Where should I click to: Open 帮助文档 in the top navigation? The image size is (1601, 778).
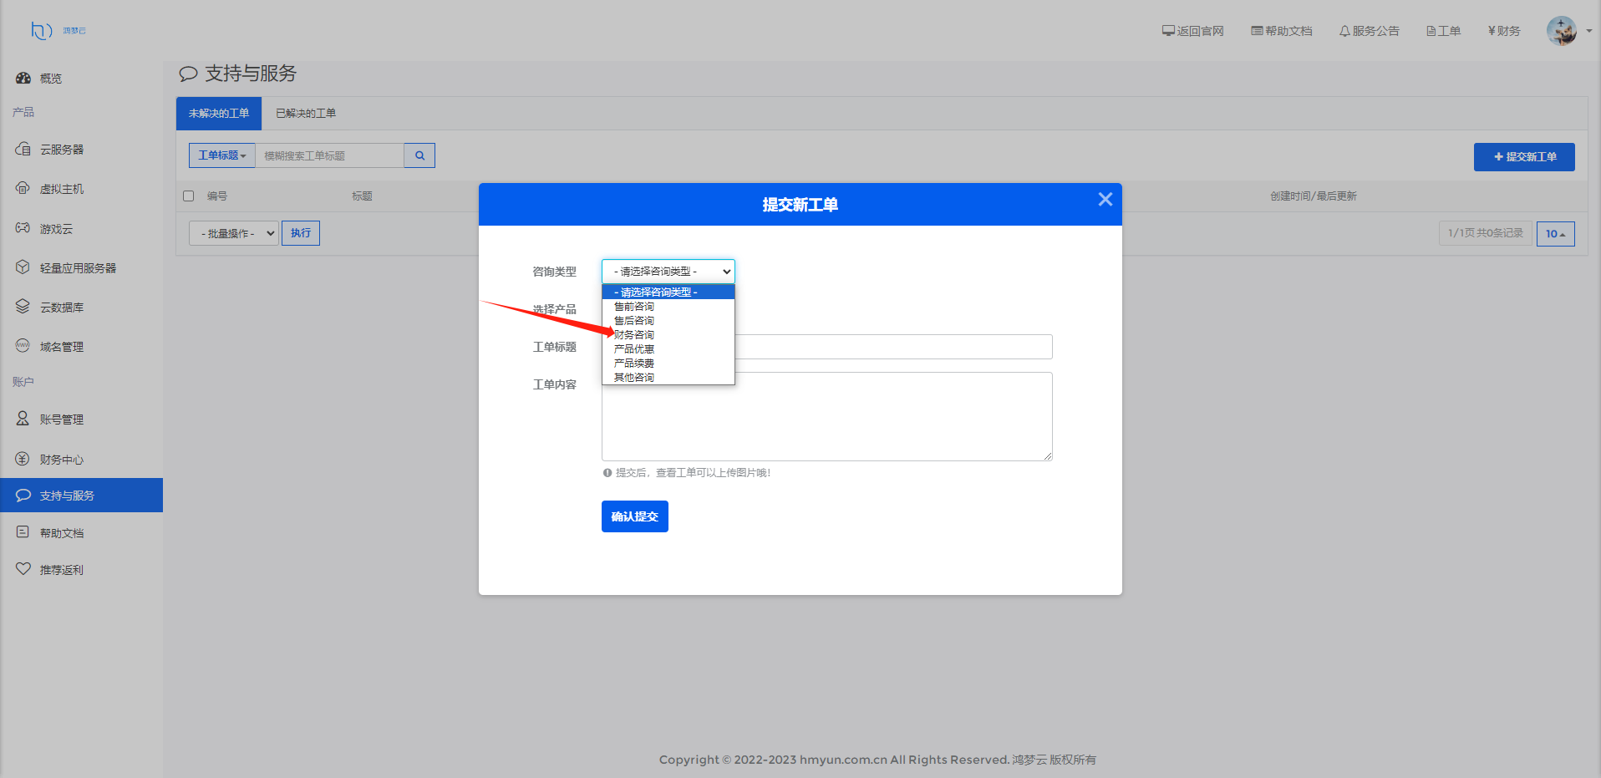pyautogui.click(x=1282, y=31)
